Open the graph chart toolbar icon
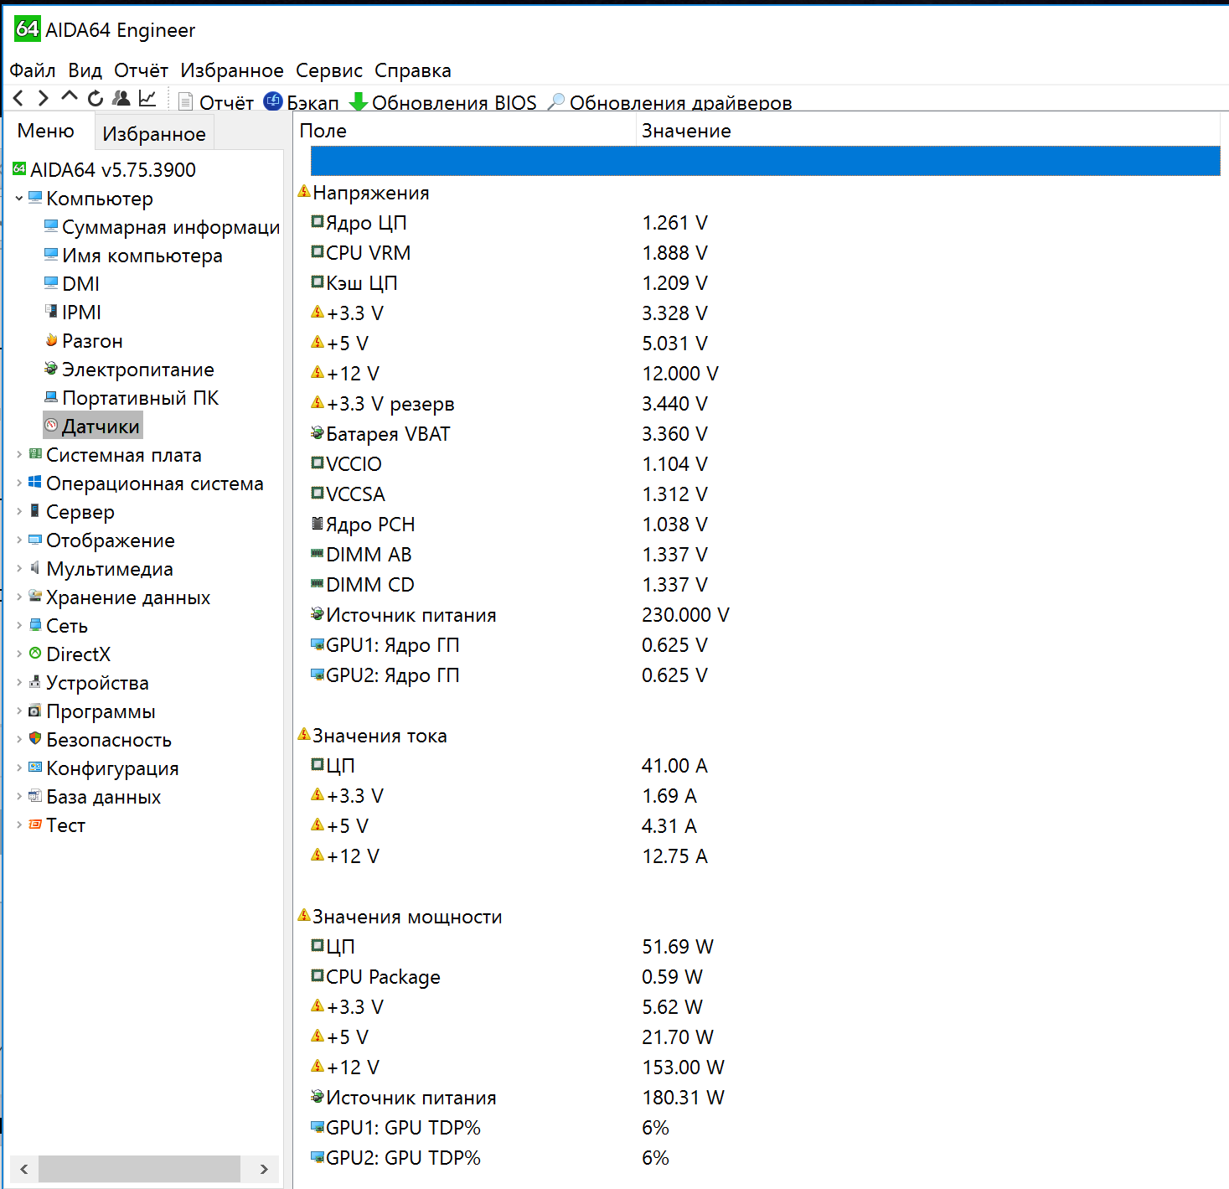The image size is (1229, 1189). 147,99
